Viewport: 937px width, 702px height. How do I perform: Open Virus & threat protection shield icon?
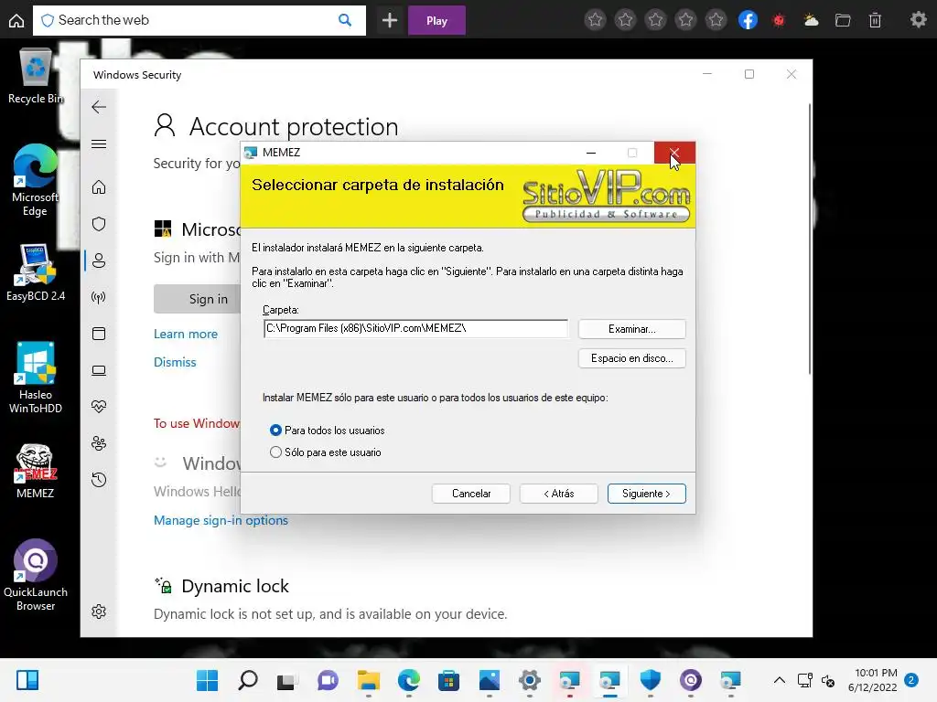[99, 224]
